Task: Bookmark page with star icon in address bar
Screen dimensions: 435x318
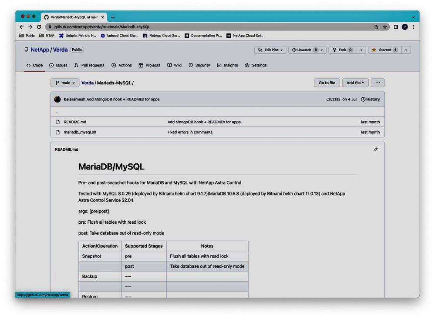Action: pyautogui.click(x=385, y=27)
